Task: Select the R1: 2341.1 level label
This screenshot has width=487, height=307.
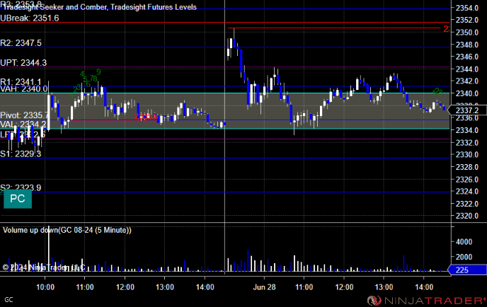Action: 21,81
